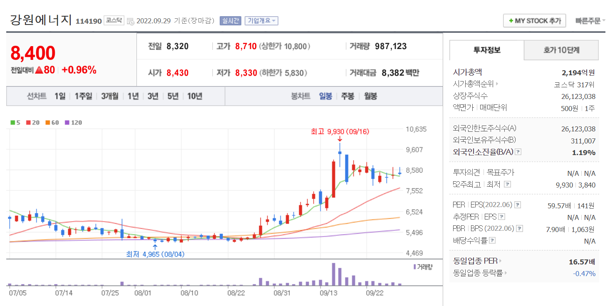The width and height of the screenshot is (610, 306).
Task: Open the 빠른주문 dropdown
Action: point(590,20)
